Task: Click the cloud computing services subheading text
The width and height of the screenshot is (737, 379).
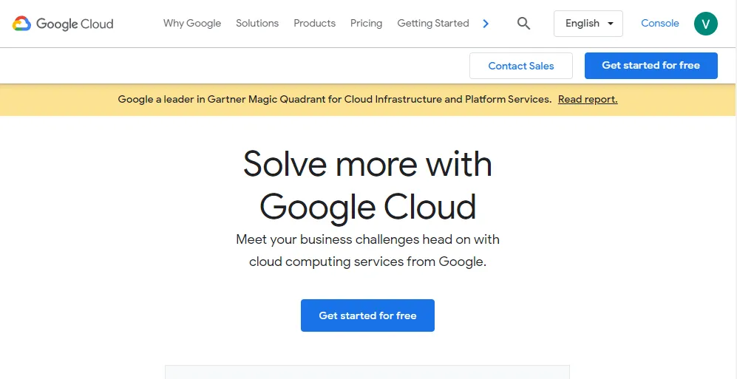Action: [x=367, y=250]
